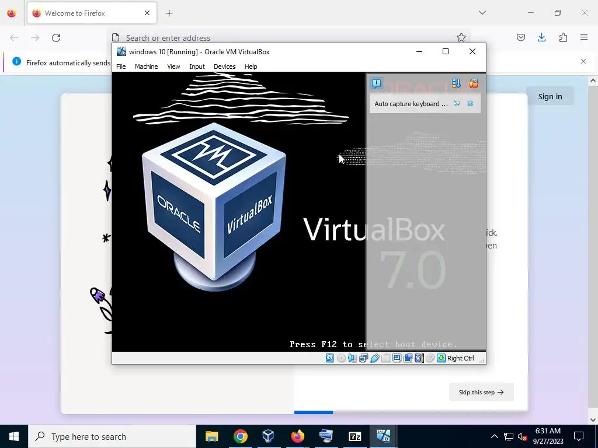
Task: Click the 'Sign in' button in Firefox
Action: click(x=550, y=96)
